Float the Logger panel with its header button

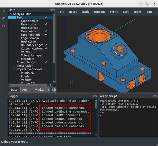94,96
